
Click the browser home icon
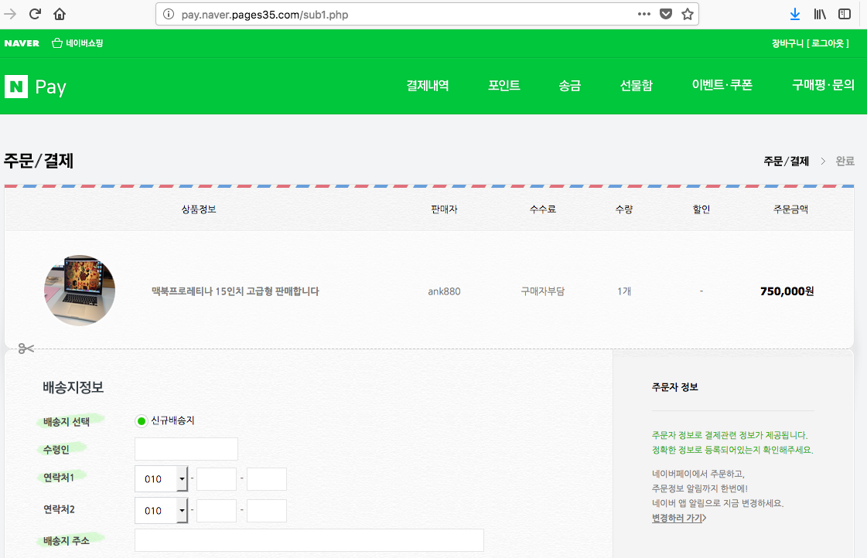(x=59, y=13)
